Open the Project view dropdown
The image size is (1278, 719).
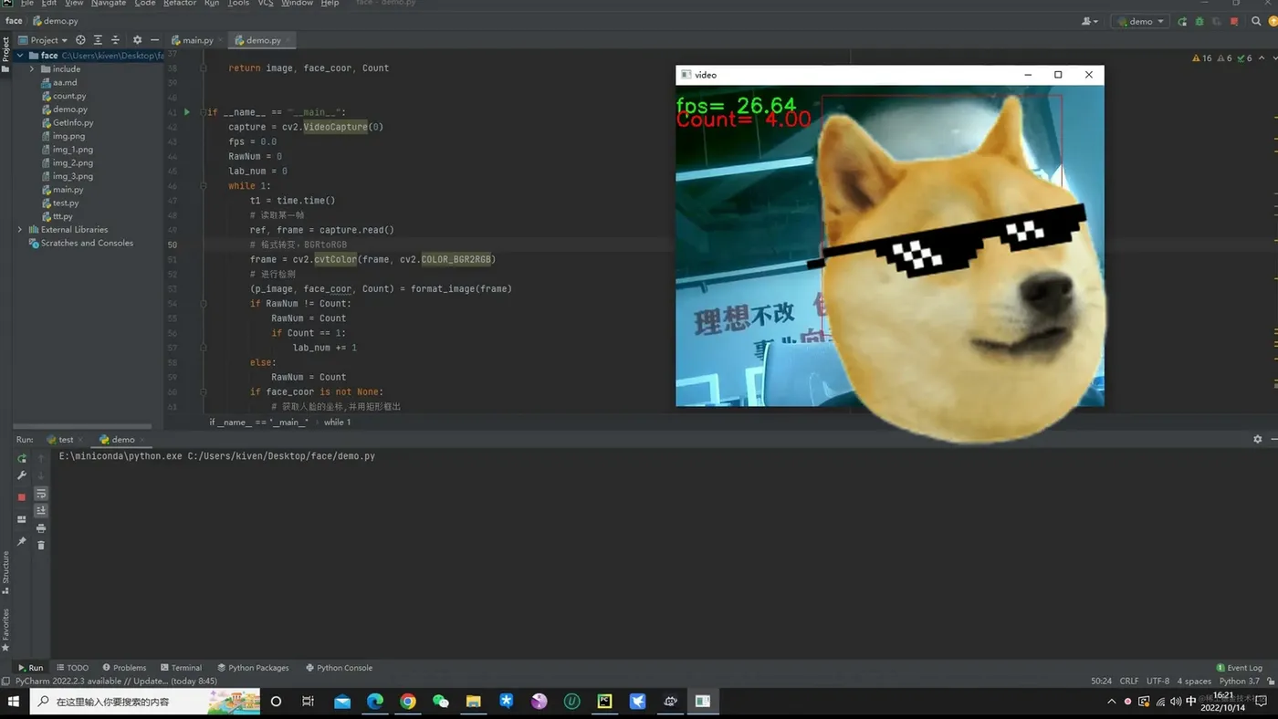coord(45,40)
